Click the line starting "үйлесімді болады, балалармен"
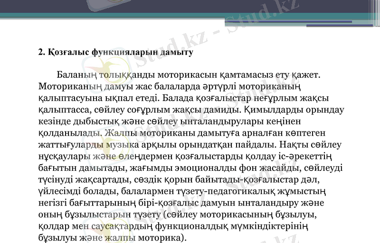 click(182, 191)
